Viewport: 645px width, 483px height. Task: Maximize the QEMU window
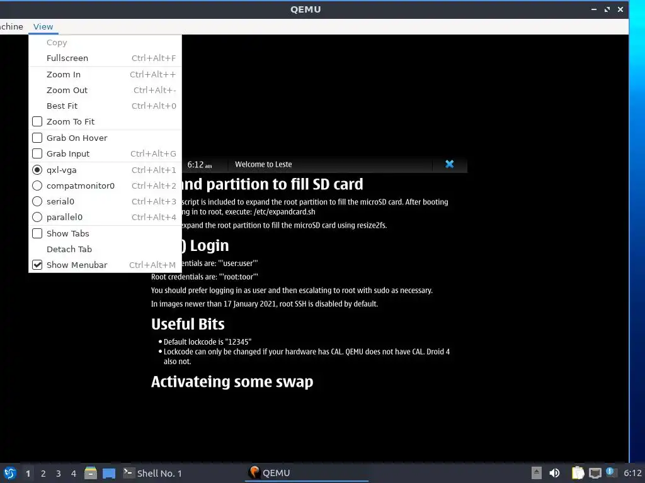[x=607, y=9]
